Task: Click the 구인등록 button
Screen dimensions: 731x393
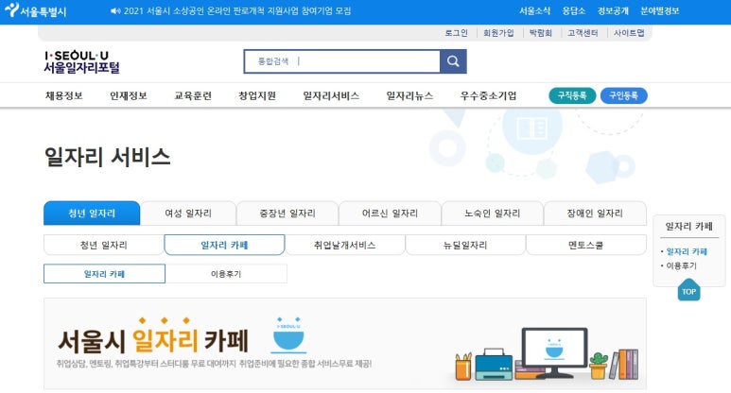Action: pyautogui.click(x=624, y=95)
